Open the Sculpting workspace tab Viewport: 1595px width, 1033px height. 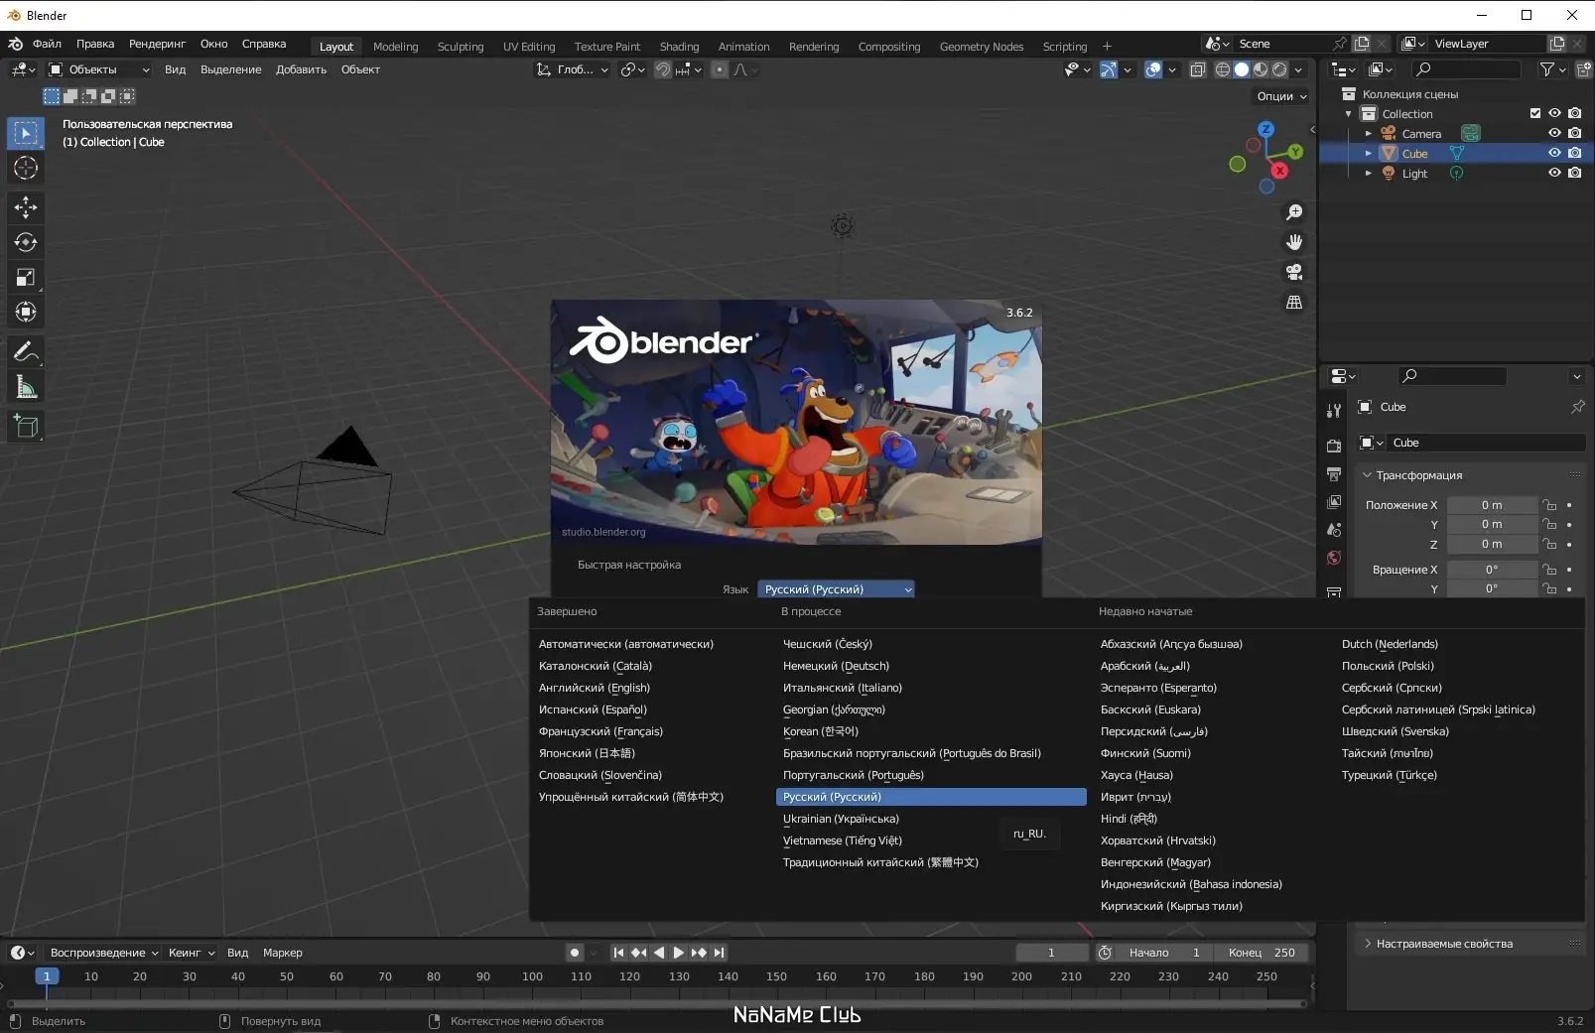[x=460, y=47]
